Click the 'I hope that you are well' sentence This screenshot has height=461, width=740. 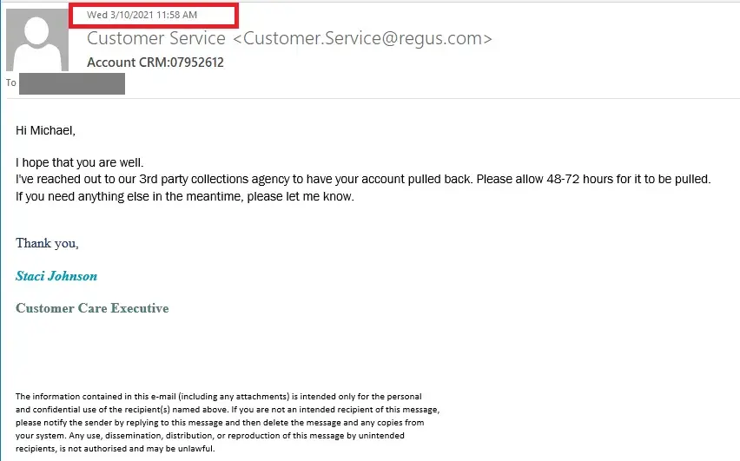click(x=79, y=162)
